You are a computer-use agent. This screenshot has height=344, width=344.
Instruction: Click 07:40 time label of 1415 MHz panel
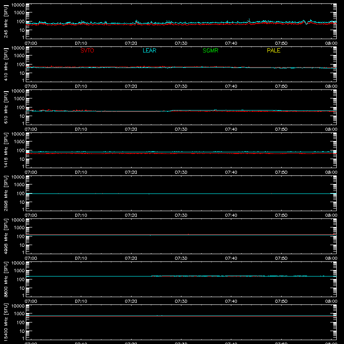pyautogui.click(x=231, y=172)
